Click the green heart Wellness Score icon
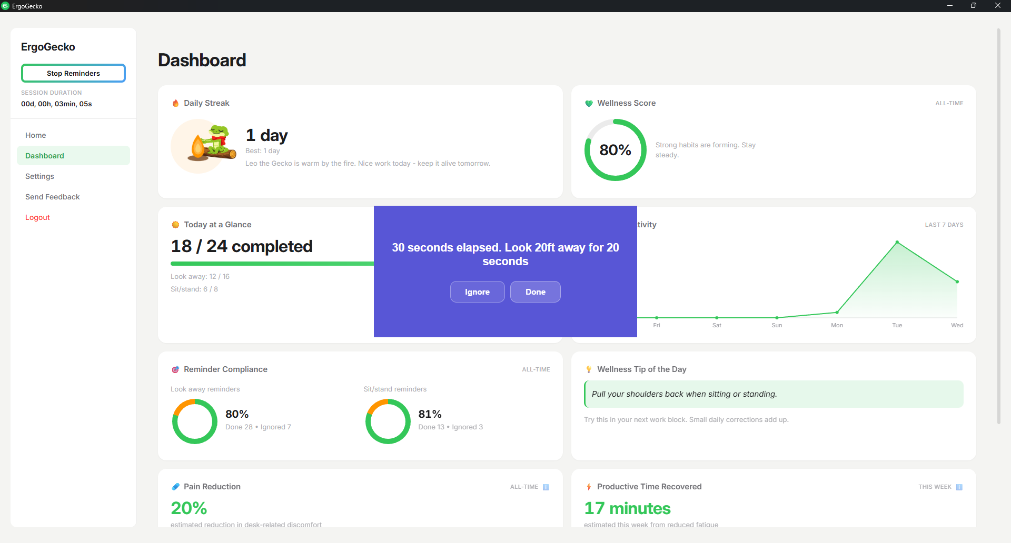This screenshot has width=1011, height=543. [x=589, y=103]
